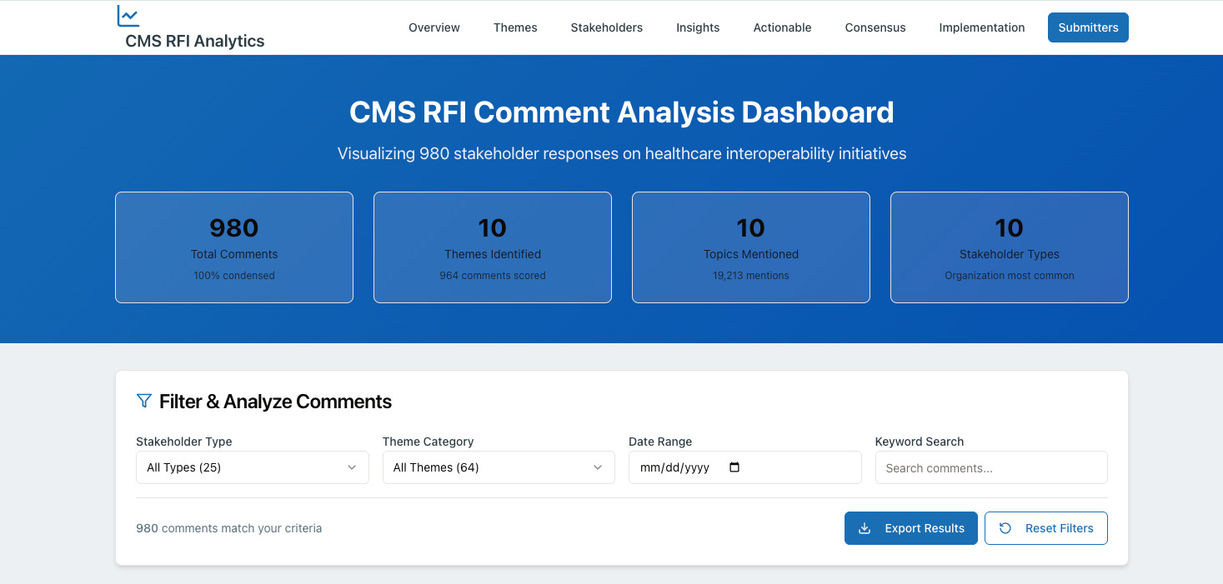
Task: Click the '100% condensed' text
Action: [234, 275]
